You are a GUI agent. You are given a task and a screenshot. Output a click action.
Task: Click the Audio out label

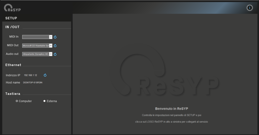[x=12, y=54]
